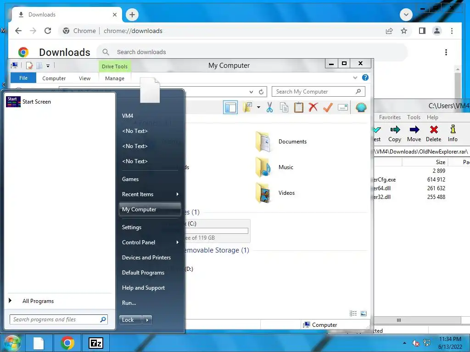Reload the Chrome downloads page
The height and width of the screenshot is (352, 470).
coord(48,31)
